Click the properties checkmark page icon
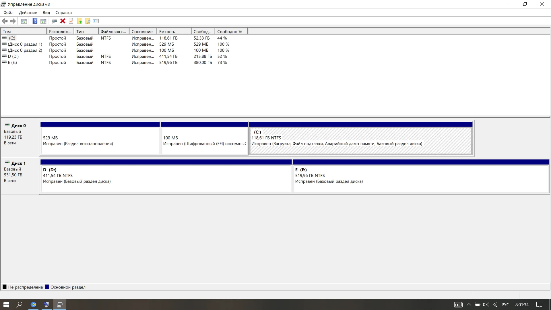 71,21
